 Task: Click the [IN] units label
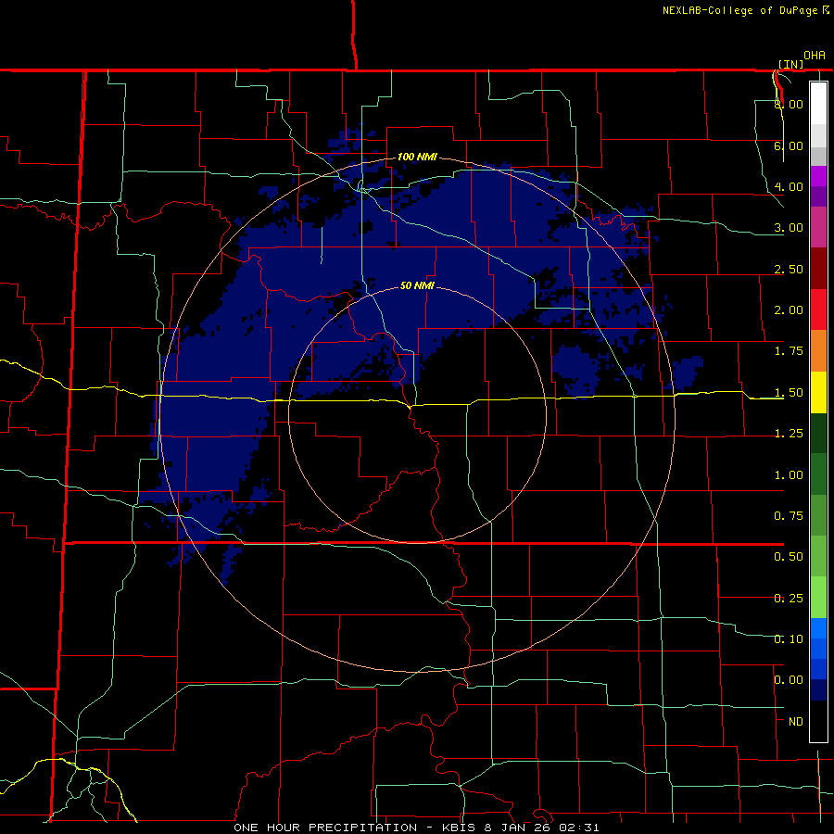pyautogui.click(x=791, y=64)
